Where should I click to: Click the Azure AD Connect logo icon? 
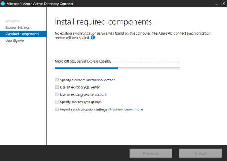pos(4,4)
